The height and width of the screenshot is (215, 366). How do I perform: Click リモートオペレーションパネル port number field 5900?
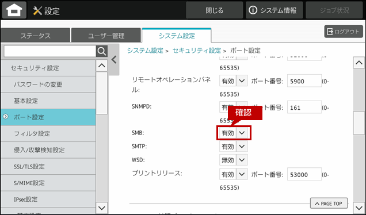(x=304, y=81)
